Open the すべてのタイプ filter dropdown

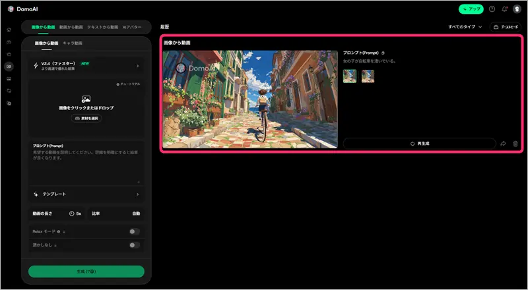[465, 27]
